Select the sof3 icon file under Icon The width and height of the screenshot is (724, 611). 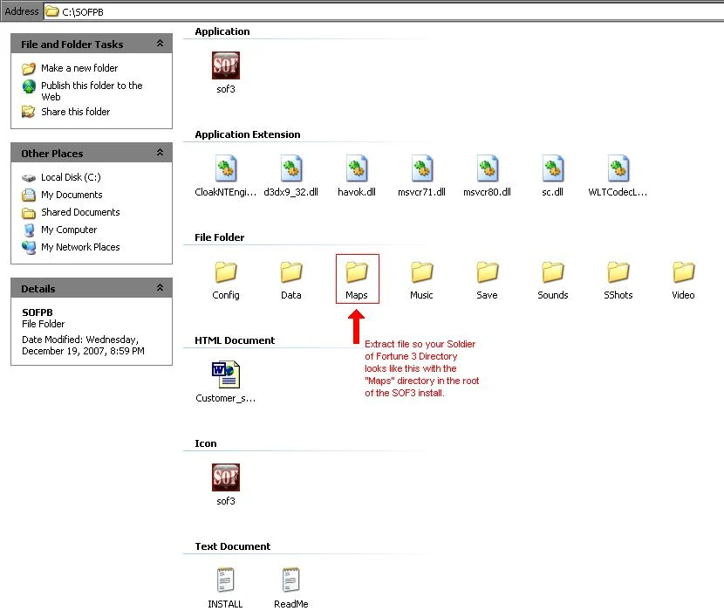(x=226, y=478)
